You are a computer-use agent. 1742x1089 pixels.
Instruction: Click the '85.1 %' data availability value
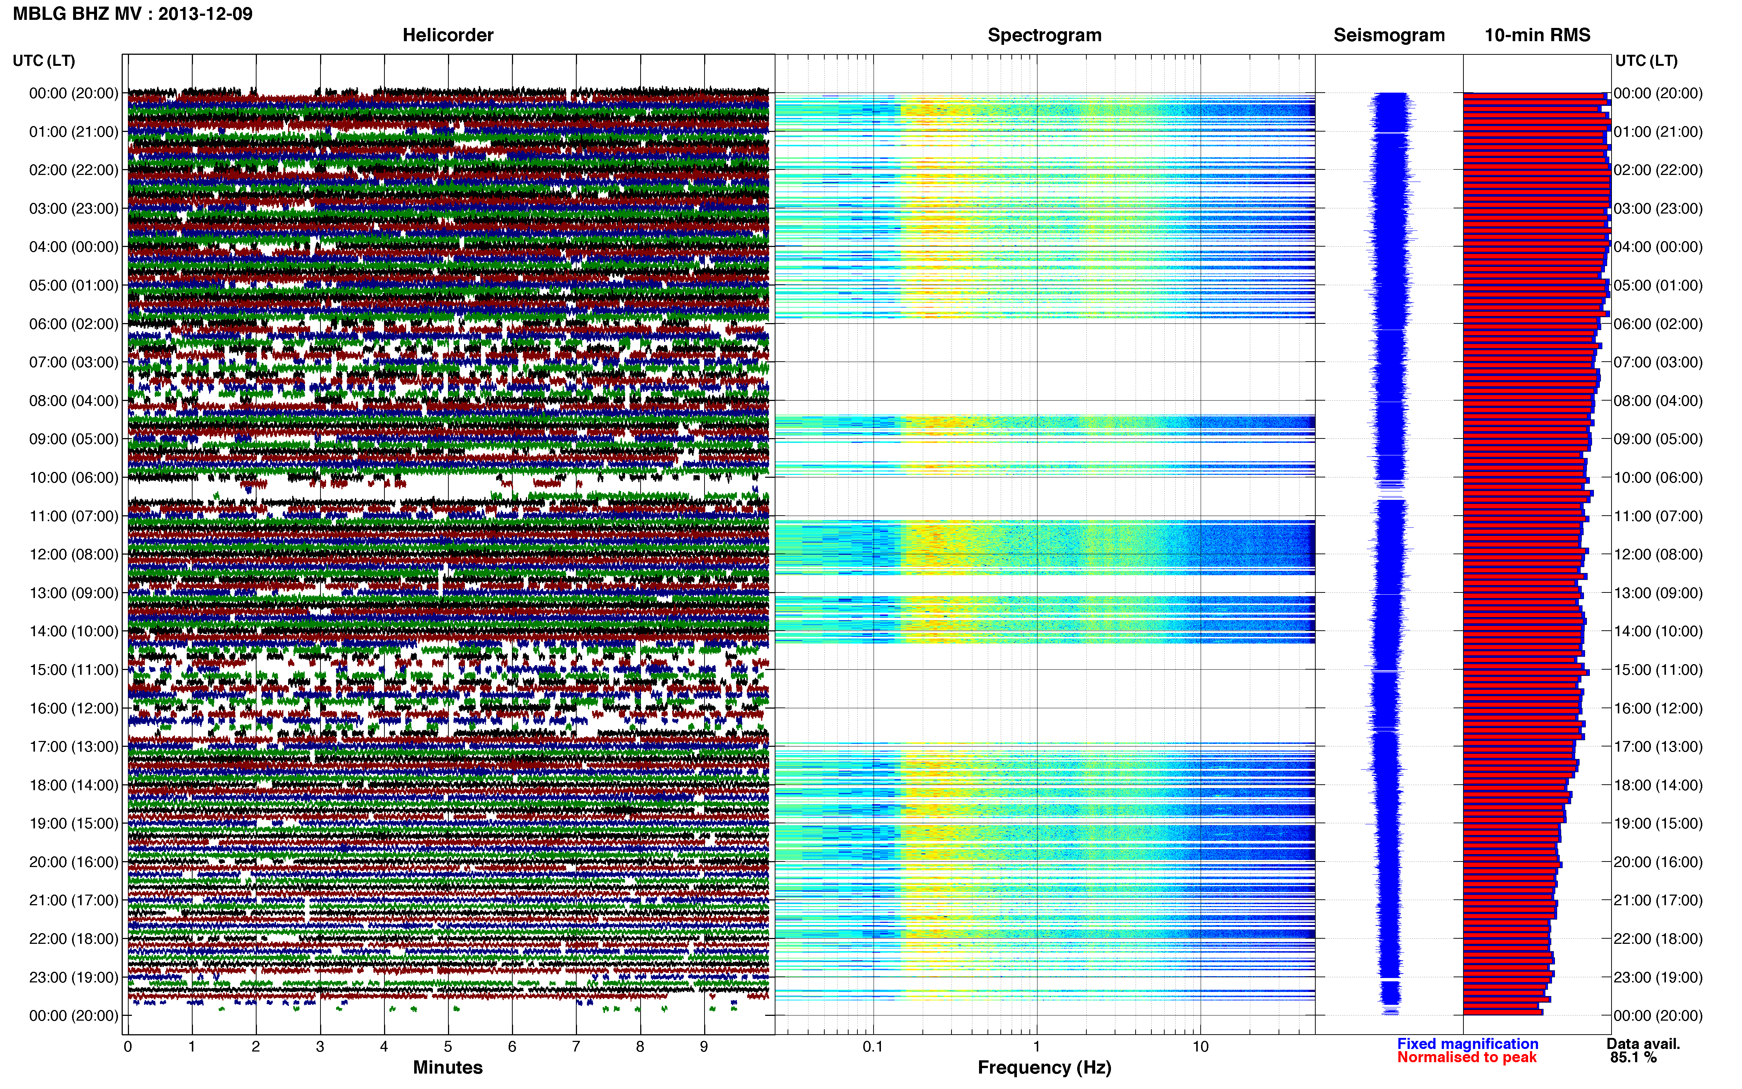[x=1634, y=1057]
